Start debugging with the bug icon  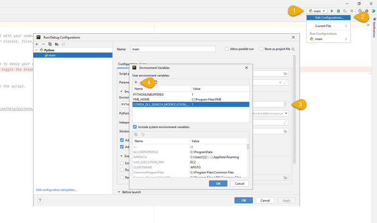tap(338, 10)
